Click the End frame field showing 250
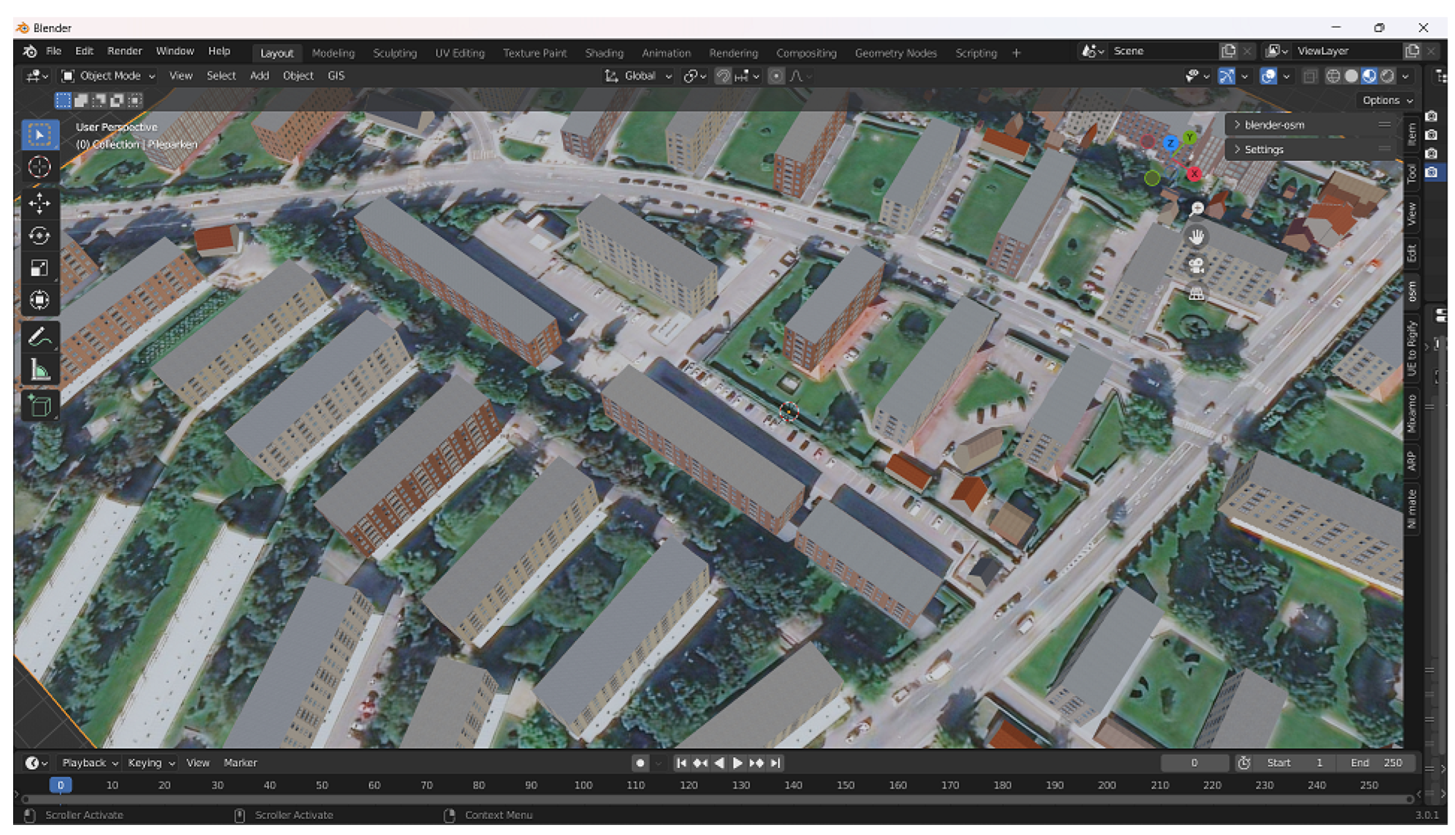 1376,762
